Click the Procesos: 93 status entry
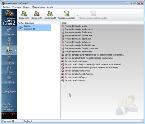Viewport: 145px width, 124px height. (8, 121)
